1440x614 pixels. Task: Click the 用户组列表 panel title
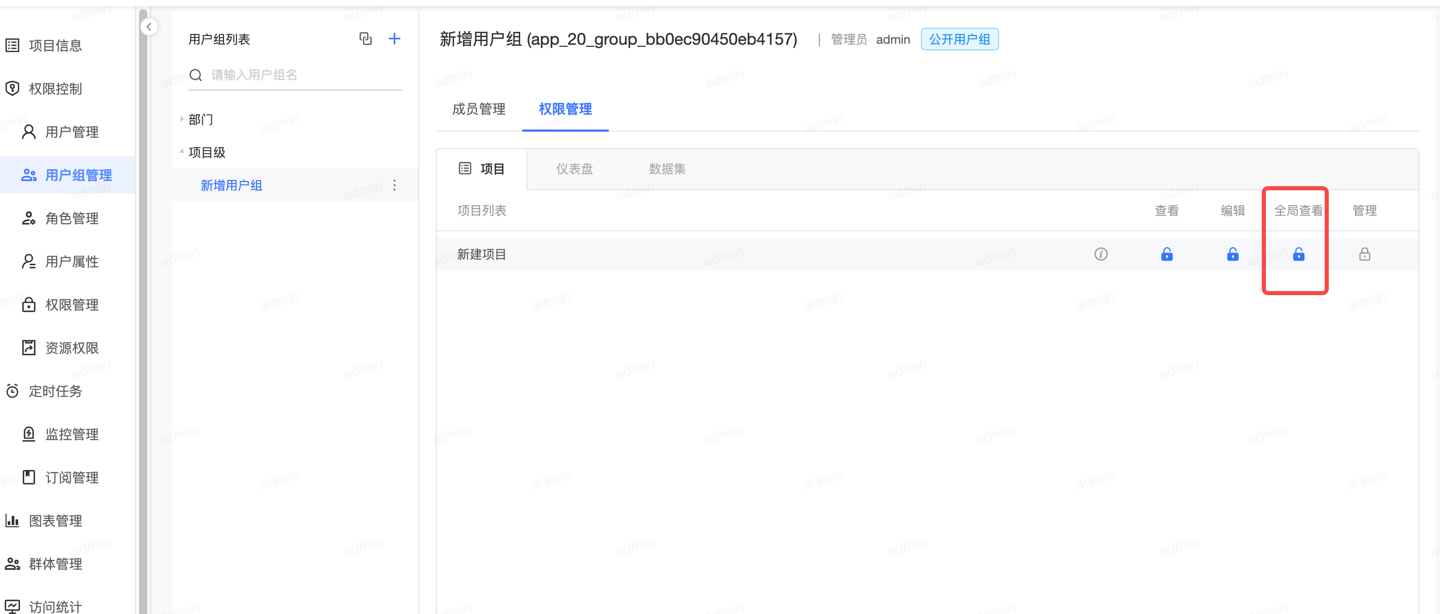pyautogui.click(x=219, y=39)
